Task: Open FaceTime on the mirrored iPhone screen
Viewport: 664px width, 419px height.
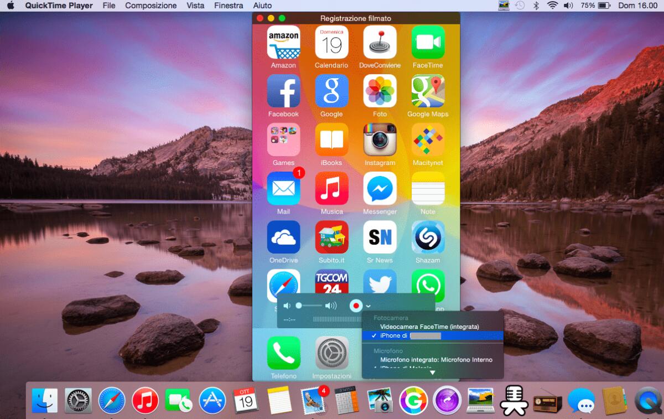Action: [428, 42]
